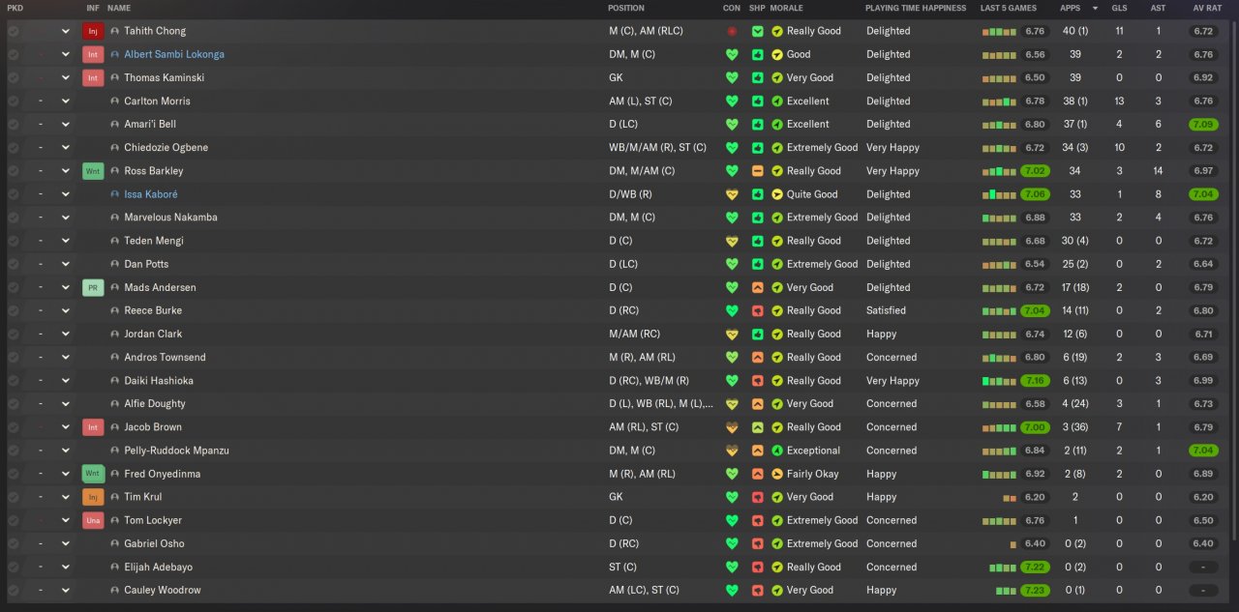Click the yellow heart condition icon for Issa Kaboré
Viewport: 1239px width, 612px height.
(732, 194)
